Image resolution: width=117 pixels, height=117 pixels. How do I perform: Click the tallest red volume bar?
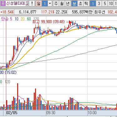tap(18, 96)
